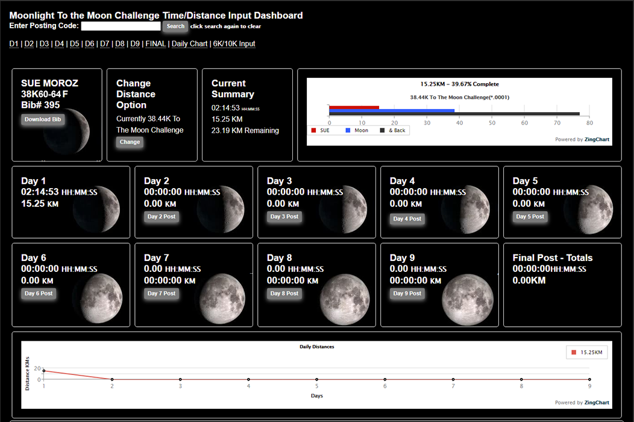
Task: Click the Day 3 Post button
Action: (x=284, y=216)
